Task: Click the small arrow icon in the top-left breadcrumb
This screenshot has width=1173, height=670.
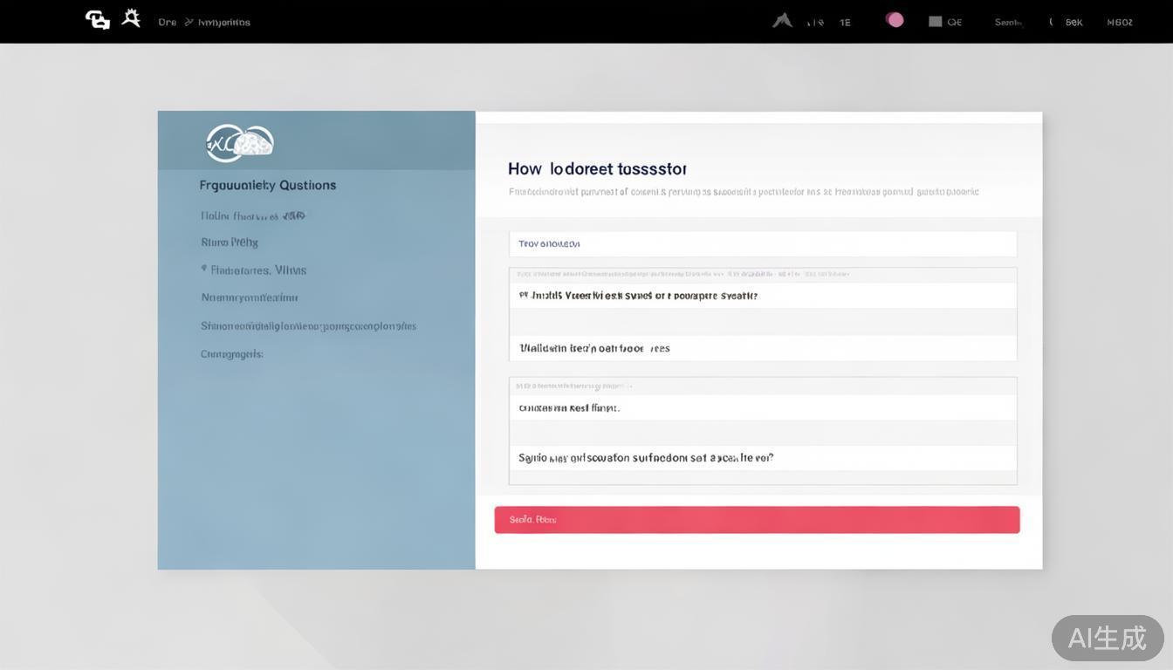Action: (189, 22)
